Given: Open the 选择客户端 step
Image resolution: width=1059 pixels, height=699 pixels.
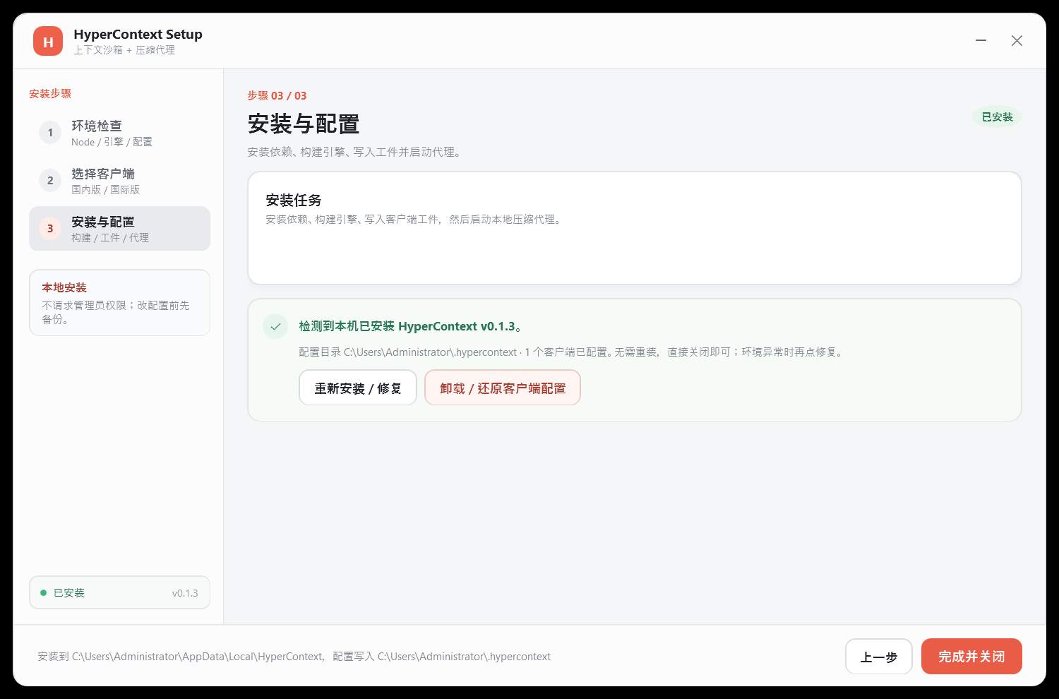Looking at the screenshot, I should point(119,181).
